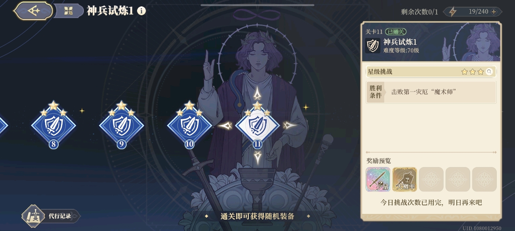This screenshot has height=231, width=515.
Task: Go to next stage with right arrow
Action: coord(290,126)
